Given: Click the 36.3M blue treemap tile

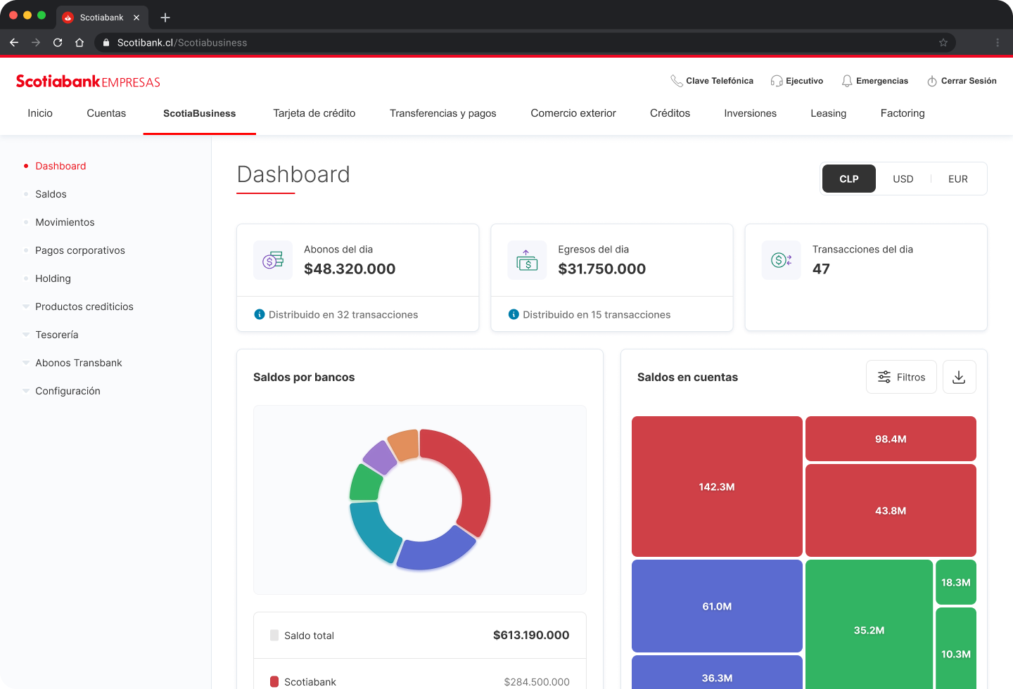Looking at the screenshot, I should tap(717, 672).
